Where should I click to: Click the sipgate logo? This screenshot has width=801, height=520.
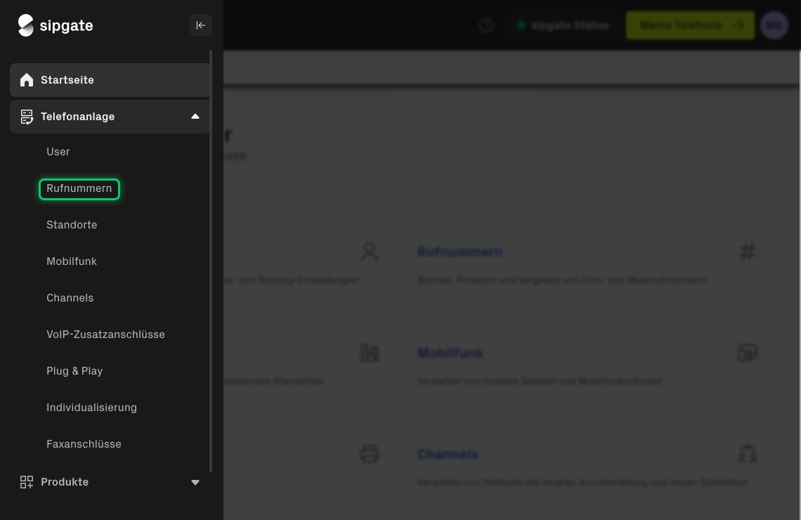coord(56,26)
